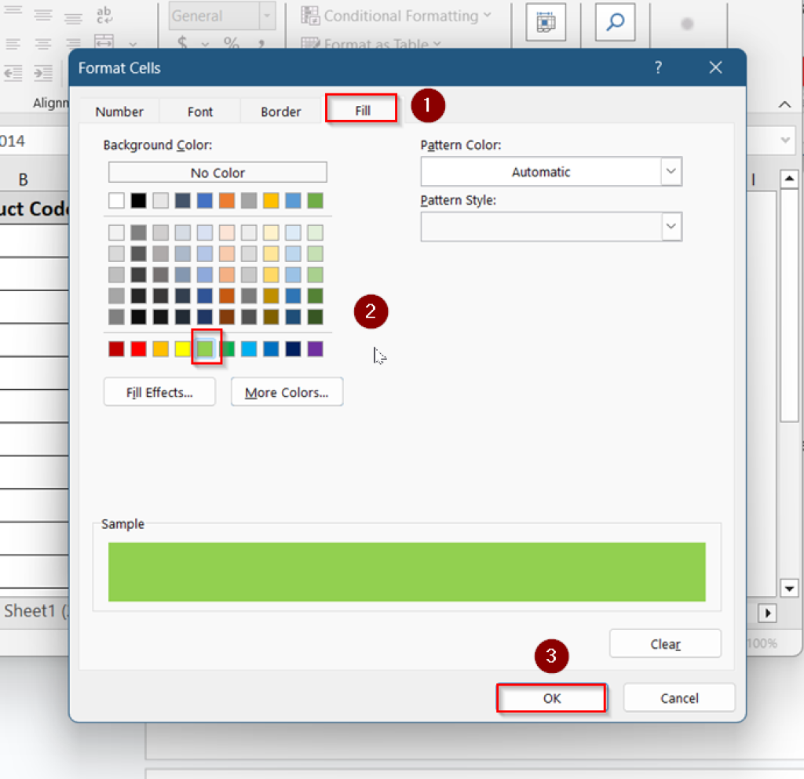This screenshot has height=779, width=804.
Task: Switch to the Number tab
Action: tap(119, 111)
